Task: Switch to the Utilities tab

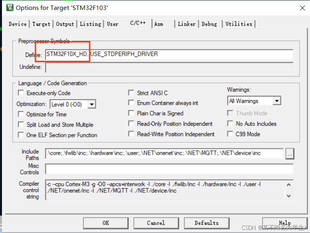Action: [239, 24]
